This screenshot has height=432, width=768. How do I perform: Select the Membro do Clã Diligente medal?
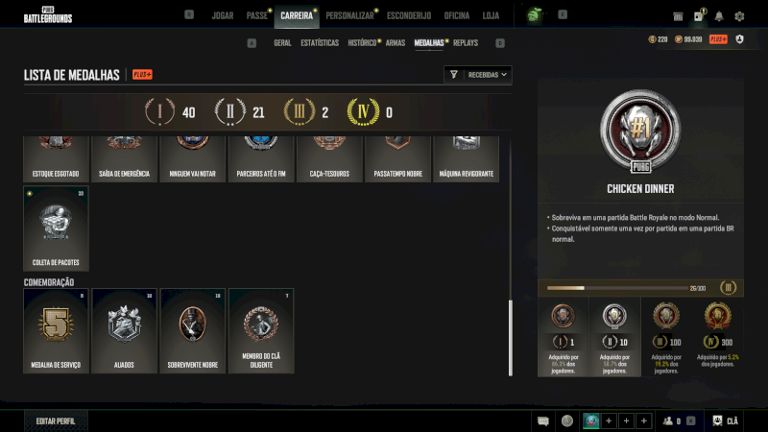tap(261, 331)
